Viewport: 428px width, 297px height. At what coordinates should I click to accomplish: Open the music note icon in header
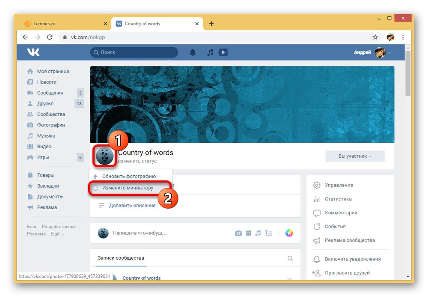(210, 52)
